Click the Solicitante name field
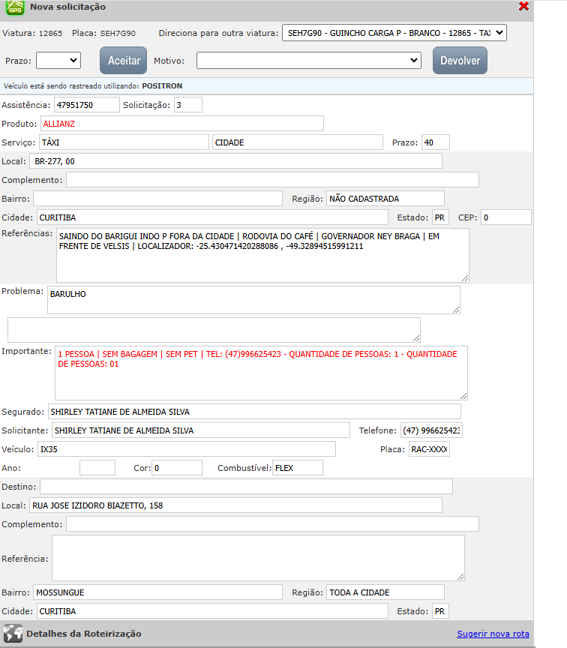Screen dimensions: 567x648 pos(201,430)
